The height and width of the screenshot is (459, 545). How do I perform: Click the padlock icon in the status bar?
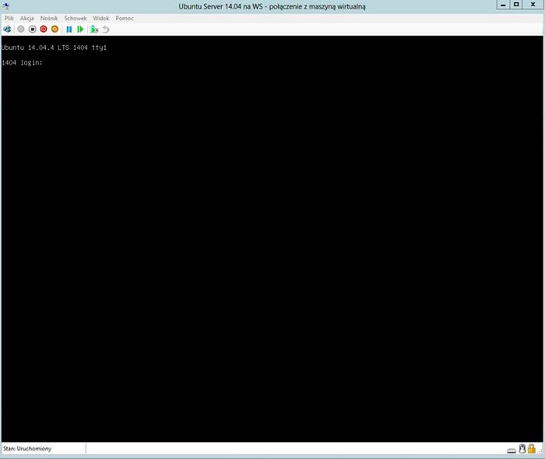click(x=532, y=449)
